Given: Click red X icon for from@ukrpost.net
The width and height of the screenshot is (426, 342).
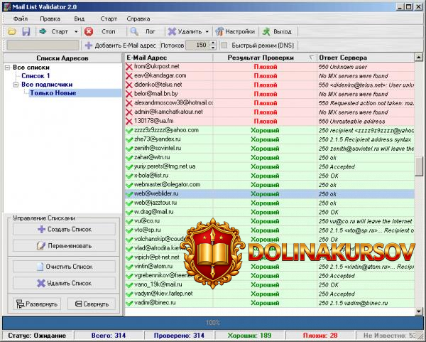Looking at the screenshot, I should coord(129,67).
